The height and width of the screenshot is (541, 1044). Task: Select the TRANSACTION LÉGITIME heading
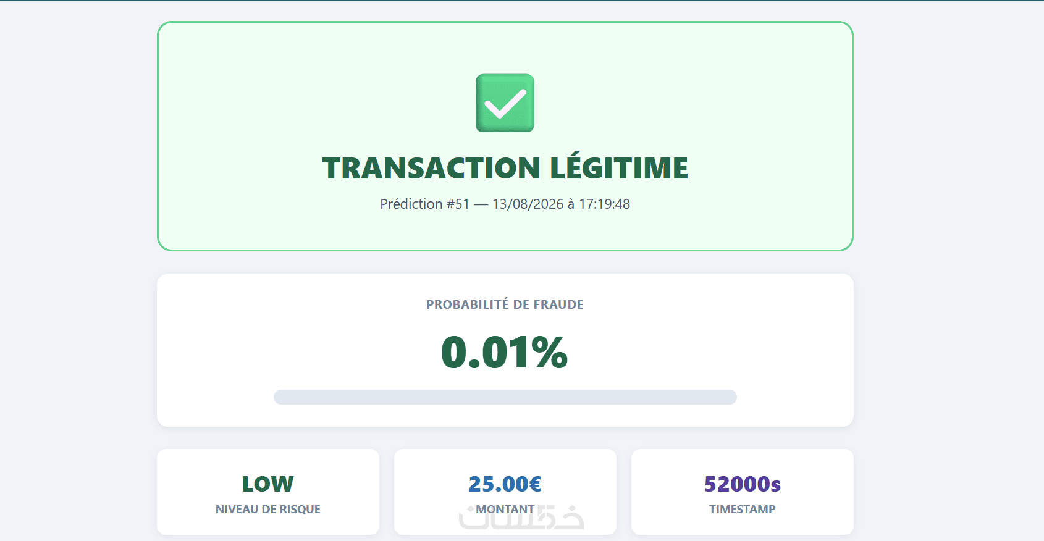point(505,168)
